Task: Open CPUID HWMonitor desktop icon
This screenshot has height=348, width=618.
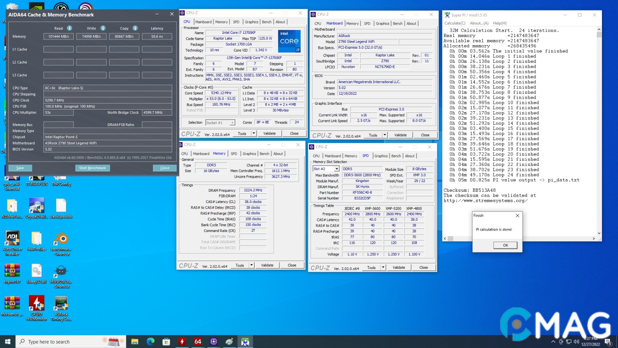Action: tap(37, 304)
